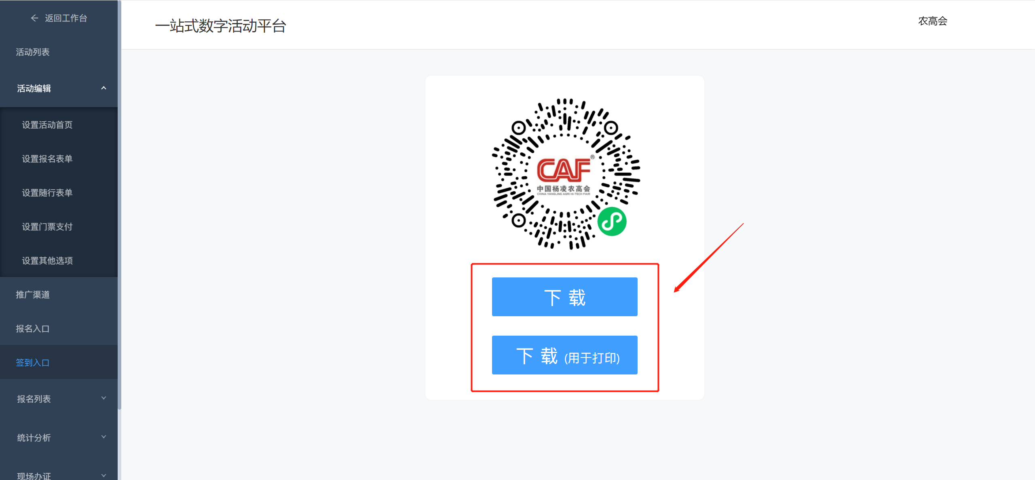Image resolution: width=1035 pixels, height=480 pixels.
Task: Expand the 统计分析 menu chevron
Action: [x=103, y=437]
